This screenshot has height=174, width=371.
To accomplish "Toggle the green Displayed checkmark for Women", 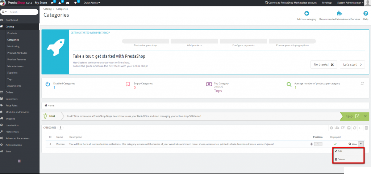I will coord(335,144).
